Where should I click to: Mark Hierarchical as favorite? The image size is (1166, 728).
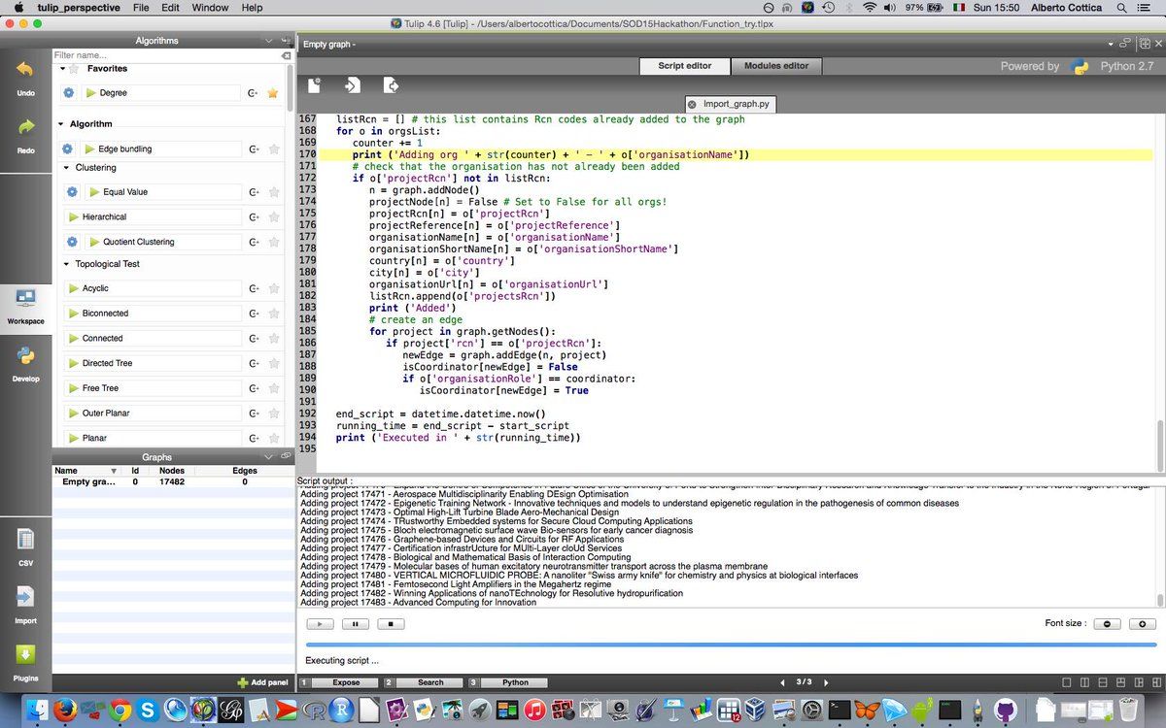(x=274, y=217)
